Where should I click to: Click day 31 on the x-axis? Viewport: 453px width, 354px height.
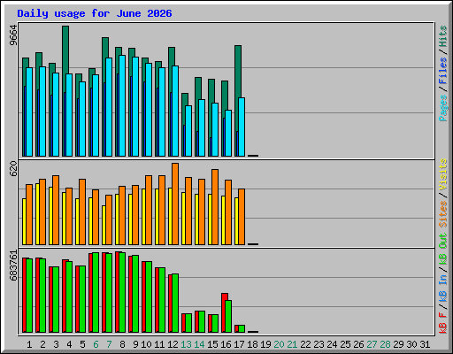[425, 344]
